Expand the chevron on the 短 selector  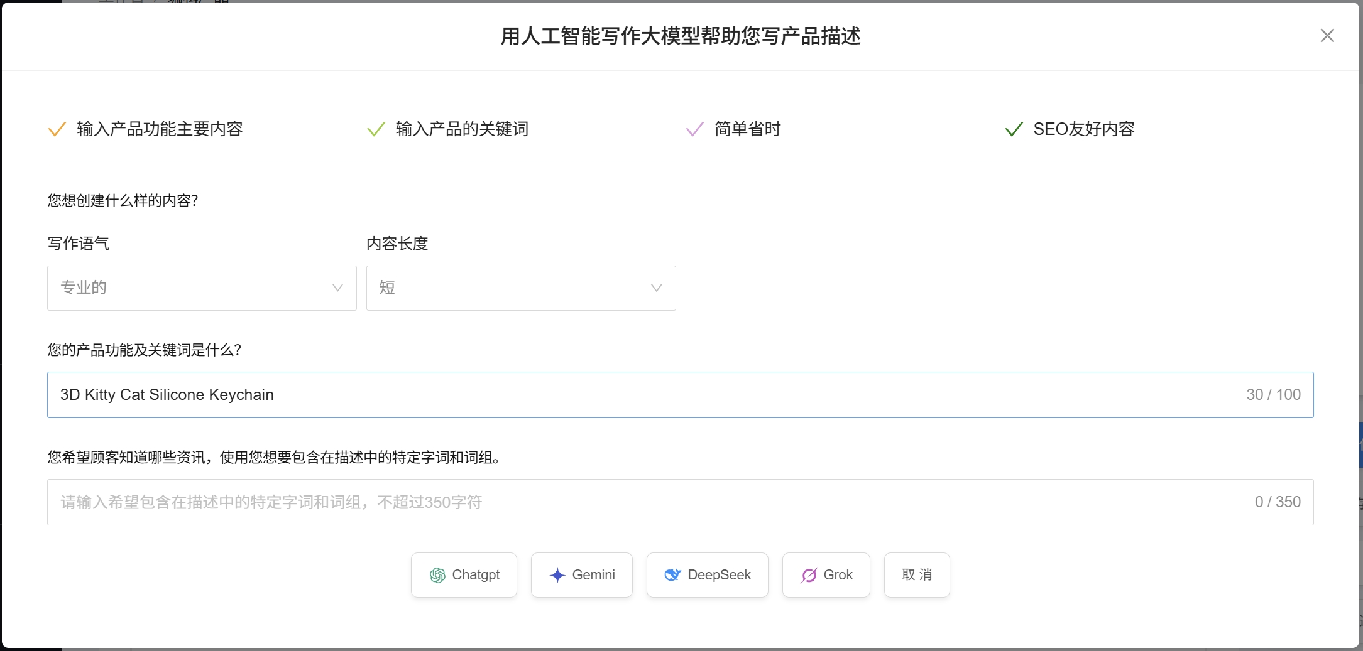656,288
